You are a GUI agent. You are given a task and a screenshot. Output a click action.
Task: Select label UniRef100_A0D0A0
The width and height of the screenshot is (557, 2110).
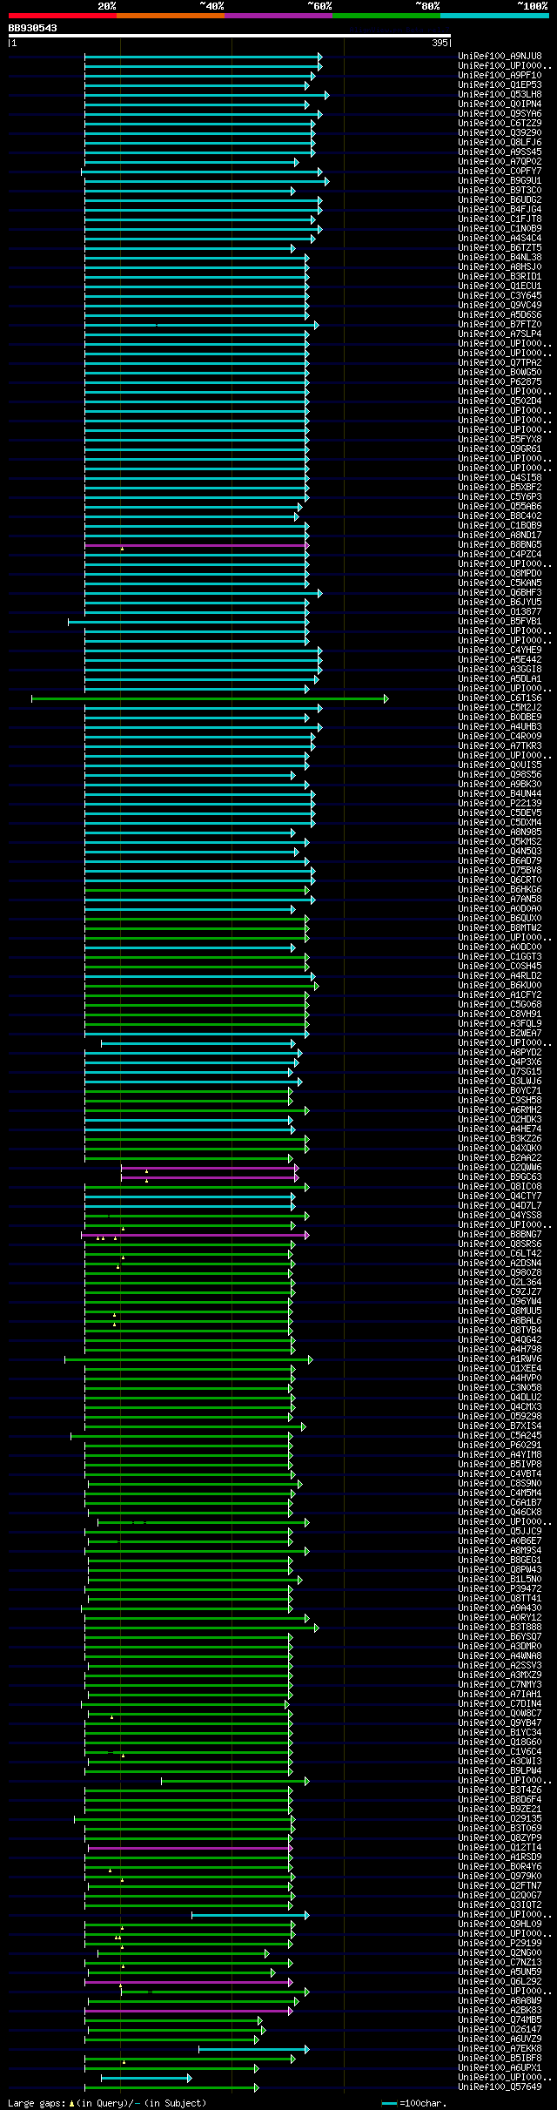(500, 909)
